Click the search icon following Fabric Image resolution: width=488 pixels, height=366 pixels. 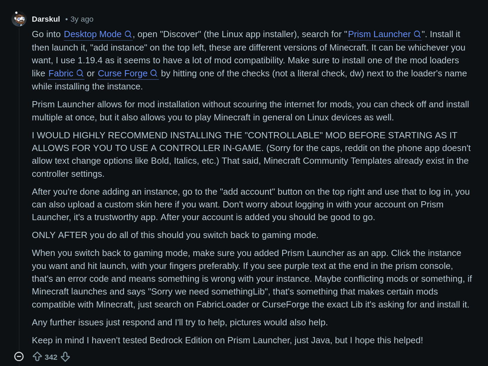pyautogui.click(x=80, y=73)
